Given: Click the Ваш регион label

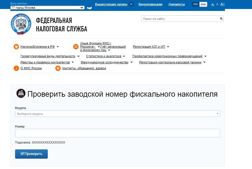Looking at the screenshot, I should point(19,3).
